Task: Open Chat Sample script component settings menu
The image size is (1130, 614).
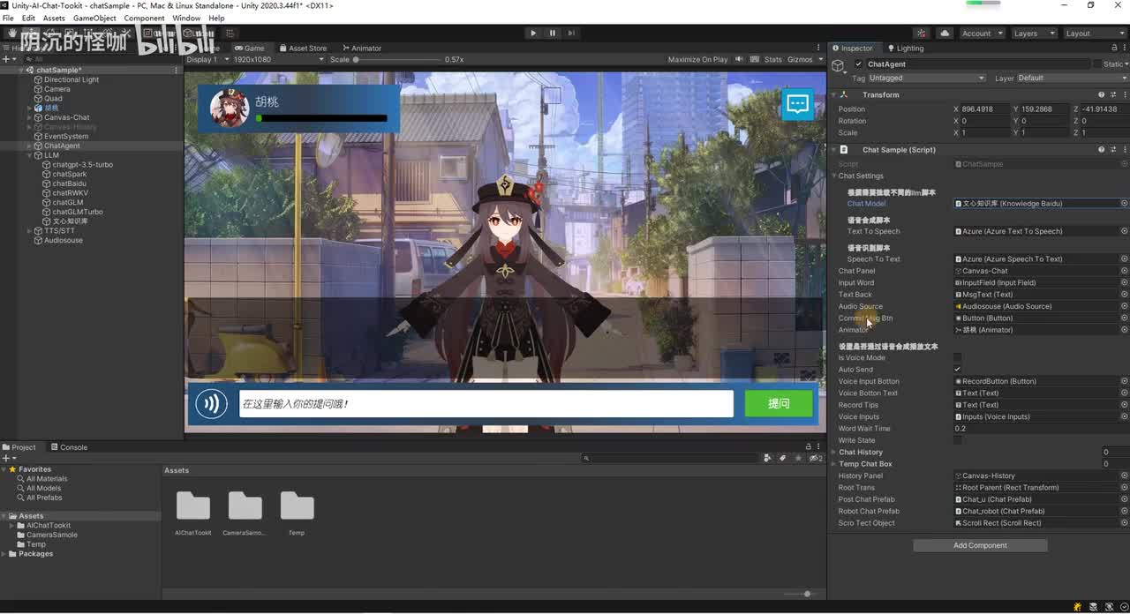Action: 1124,150
